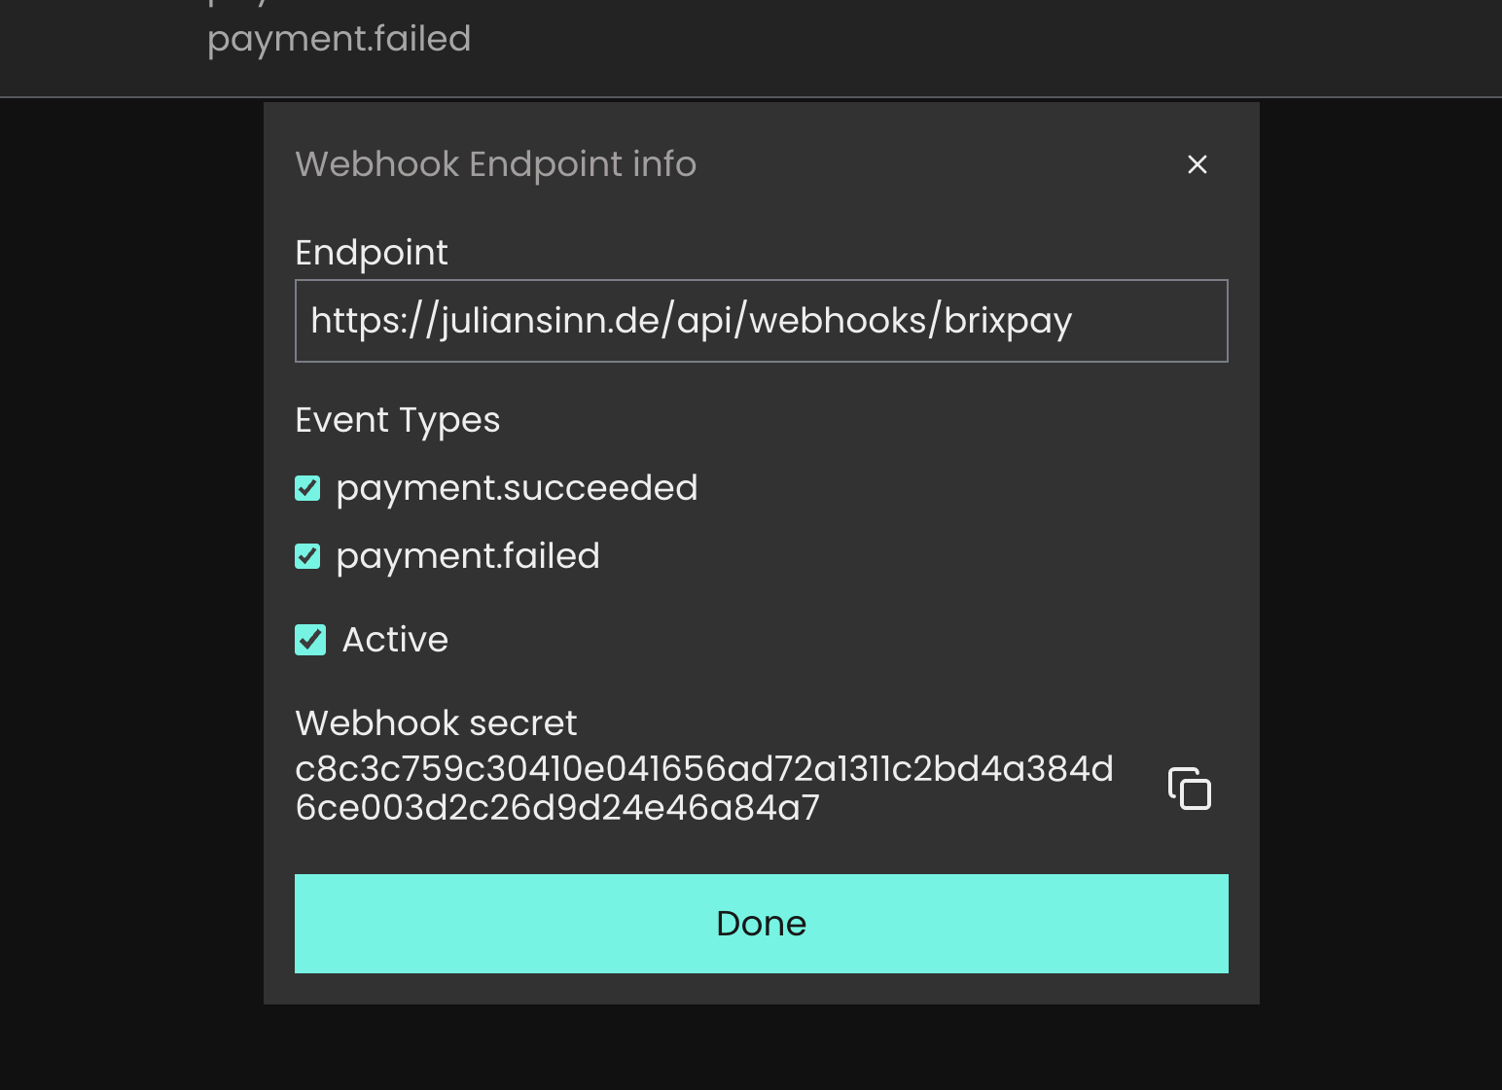Click the first line of the secret key
Screen dimensions: 1502x1090
pyautogui.click(x=703, y=769)
